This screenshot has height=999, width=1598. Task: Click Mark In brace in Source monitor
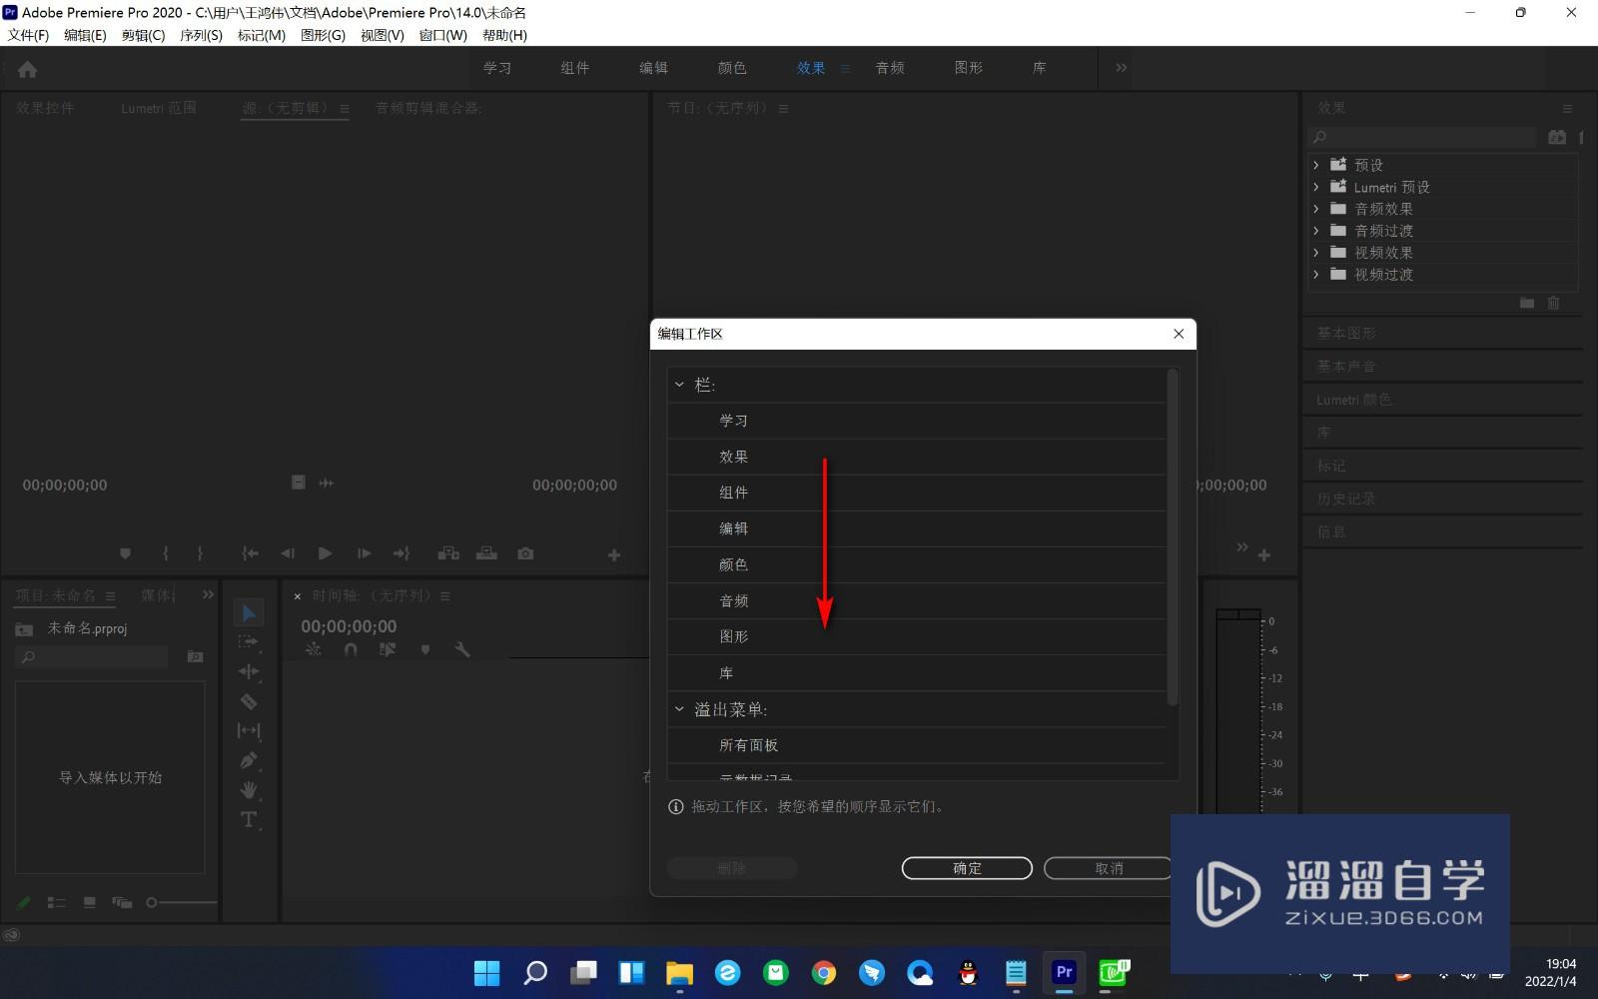[166, 553]
